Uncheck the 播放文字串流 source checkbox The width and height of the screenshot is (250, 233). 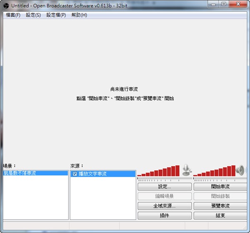(75, 174)
